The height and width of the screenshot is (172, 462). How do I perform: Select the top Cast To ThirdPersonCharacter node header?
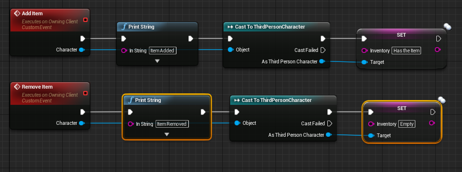coord(276,27)
